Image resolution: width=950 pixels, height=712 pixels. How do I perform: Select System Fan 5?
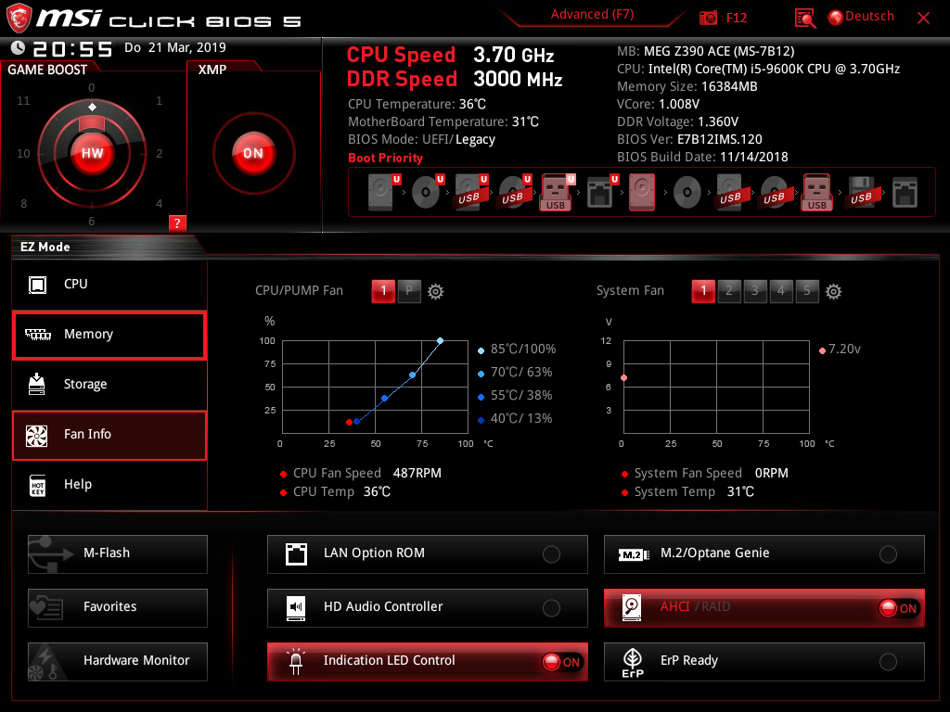pyautogui.click(x=807, y=291)
